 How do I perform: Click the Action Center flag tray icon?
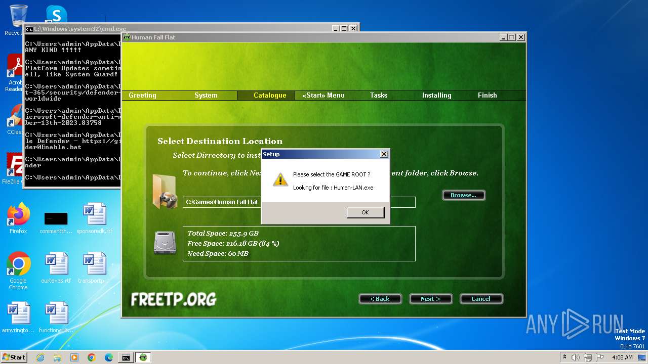click(x=600, y=357)
